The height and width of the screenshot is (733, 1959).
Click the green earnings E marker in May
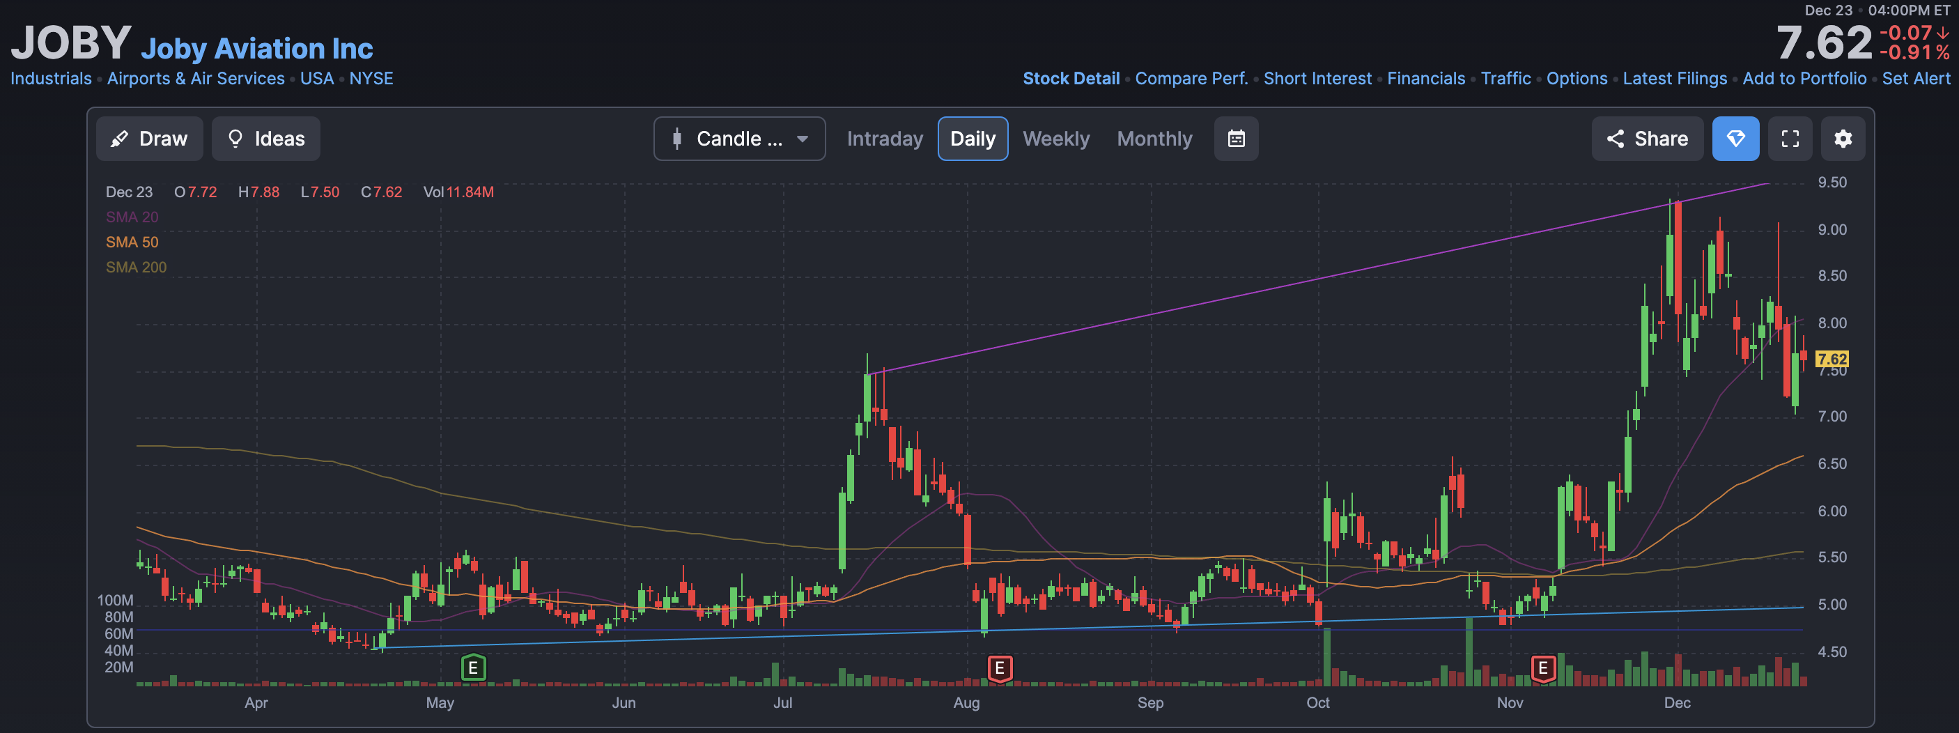[x=473, y=668]
